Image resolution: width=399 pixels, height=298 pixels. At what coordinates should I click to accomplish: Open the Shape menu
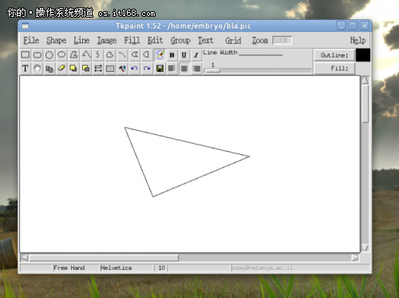(x=56, y=41)
